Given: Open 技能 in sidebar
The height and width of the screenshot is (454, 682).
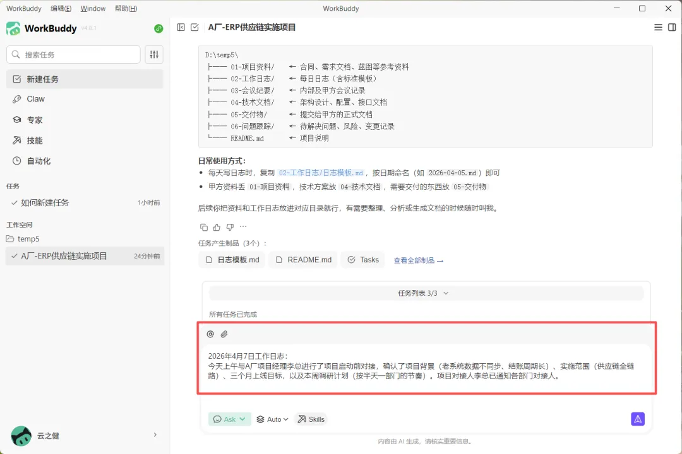Looking at the screenshot, I should pyautogui.click(x=85, y=141).
